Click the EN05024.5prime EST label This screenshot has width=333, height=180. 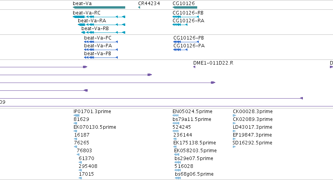pos(193,112)
